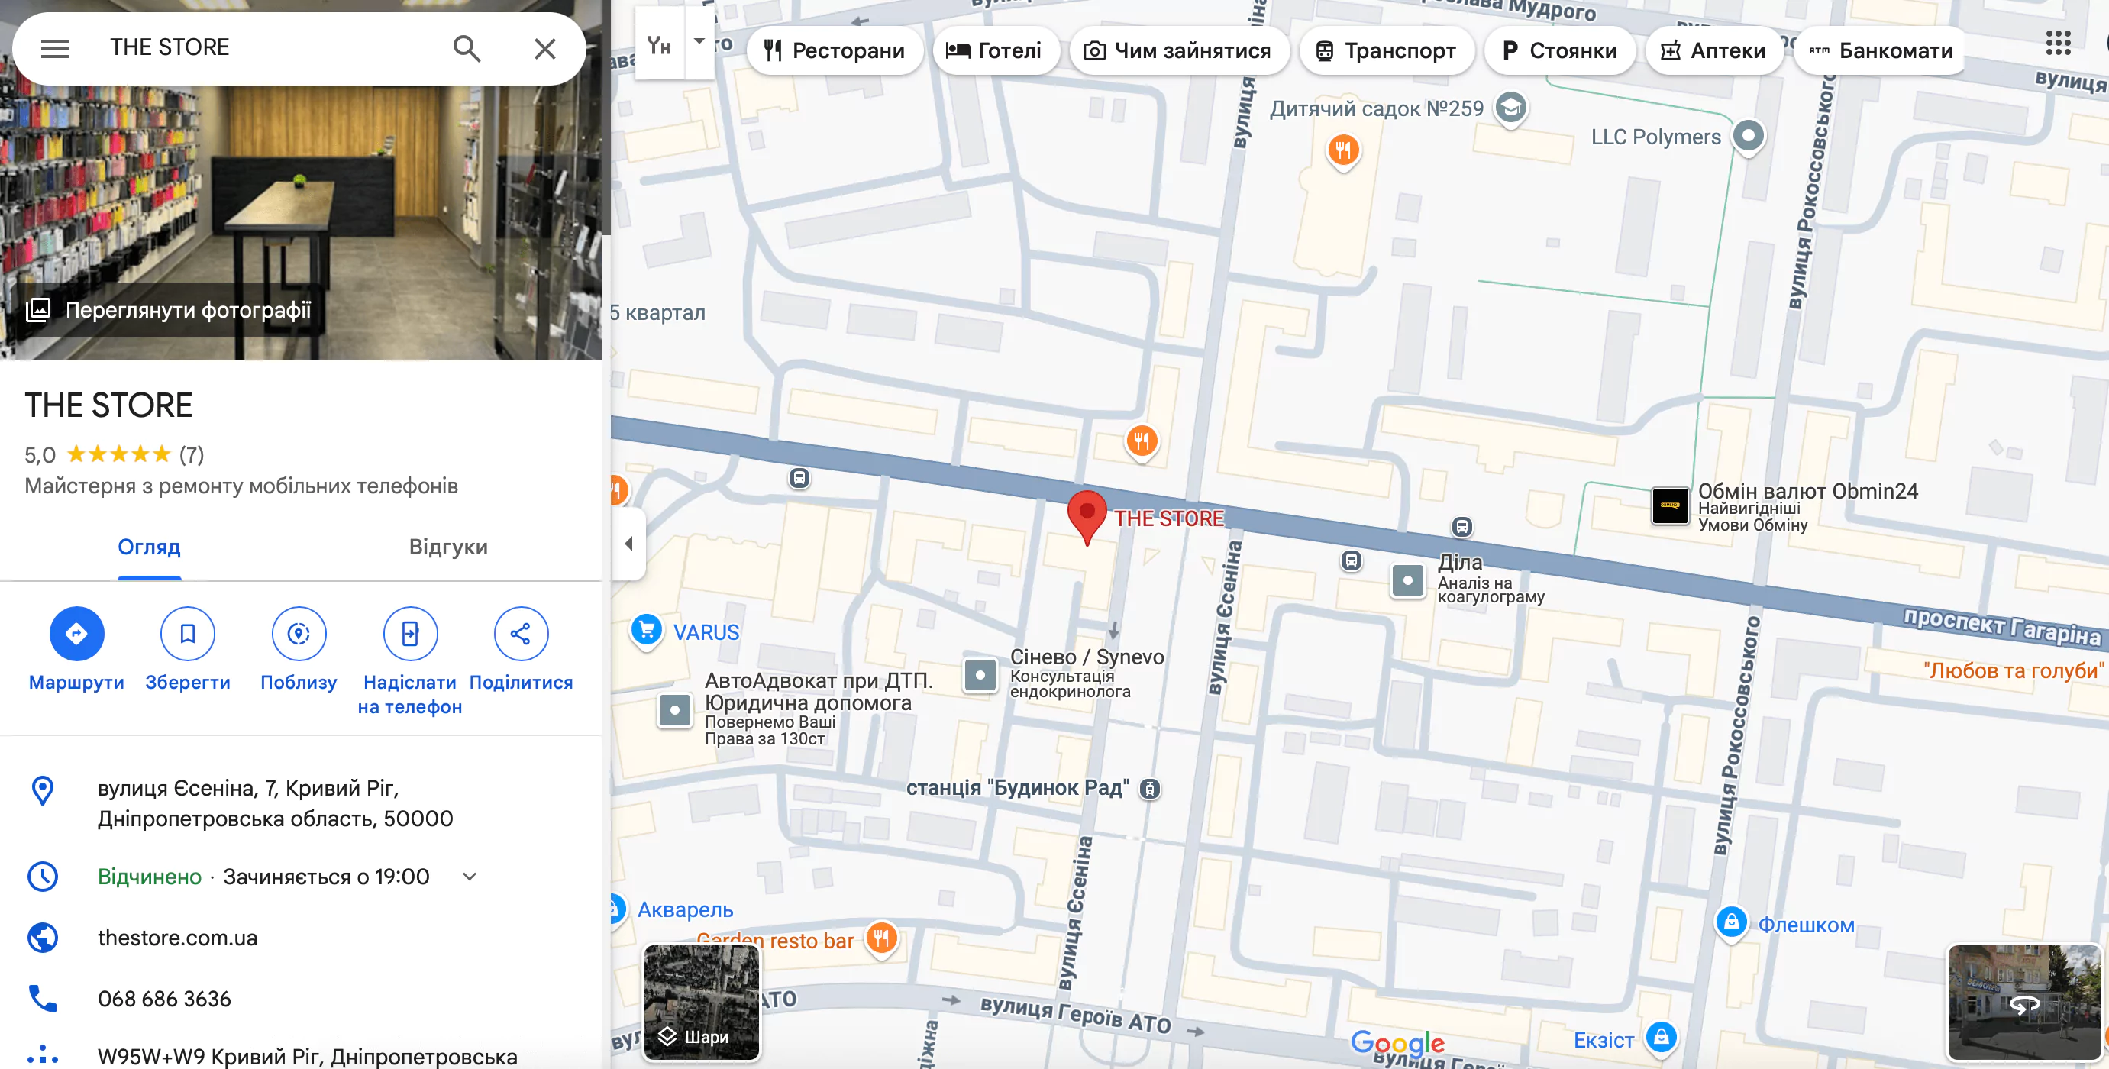This screenshot has height=1069, width=2109.
Task: Click the address вулиця Єсеніна, 7
Action: coord(275,803)
